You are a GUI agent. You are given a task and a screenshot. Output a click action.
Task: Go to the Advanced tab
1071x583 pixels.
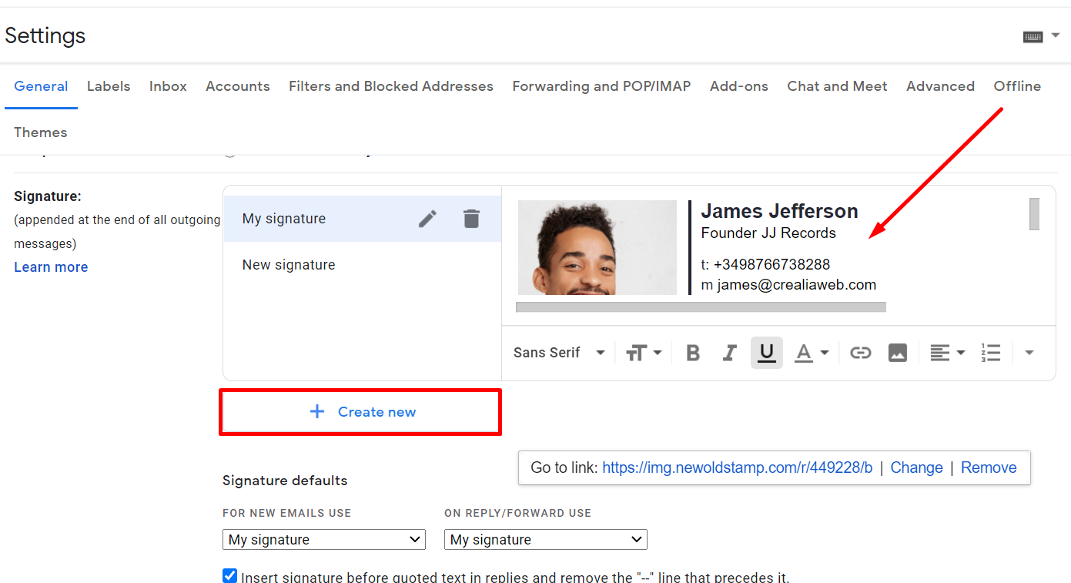[940, 86]
